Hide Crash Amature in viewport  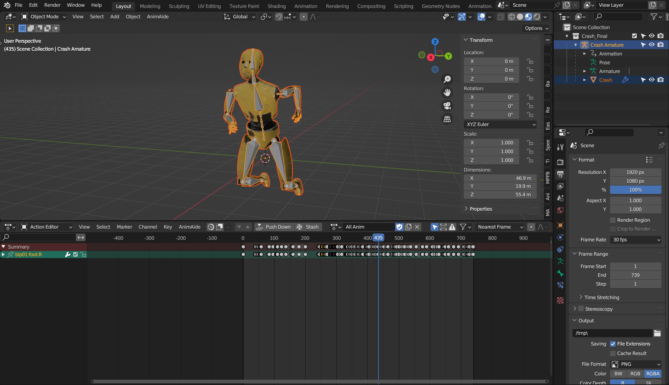coord(651,45)
